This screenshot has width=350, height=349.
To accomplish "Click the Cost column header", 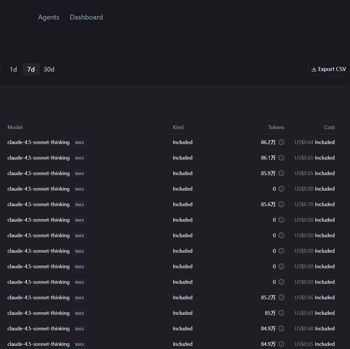I will pos(329,127).
